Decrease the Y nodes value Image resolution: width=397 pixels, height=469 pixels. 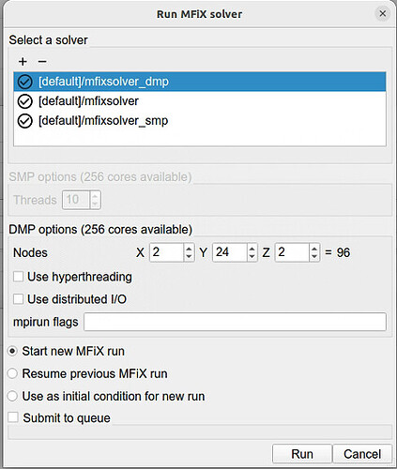[x=252, y=256]
